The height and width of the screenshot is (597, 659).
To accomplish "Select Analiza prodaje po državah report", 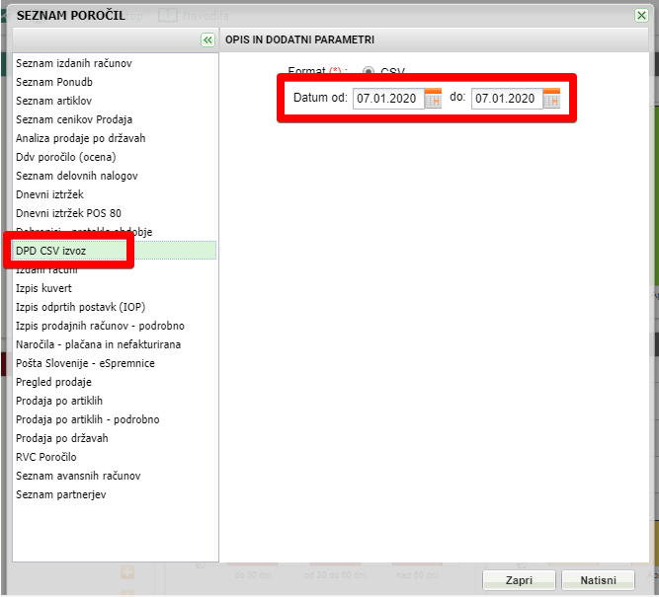I will tap(115, 138).
